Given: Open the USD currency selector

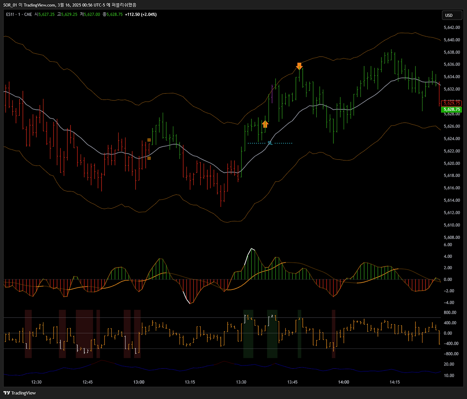Looking at the screenshot, I should [x=452, y=15].
